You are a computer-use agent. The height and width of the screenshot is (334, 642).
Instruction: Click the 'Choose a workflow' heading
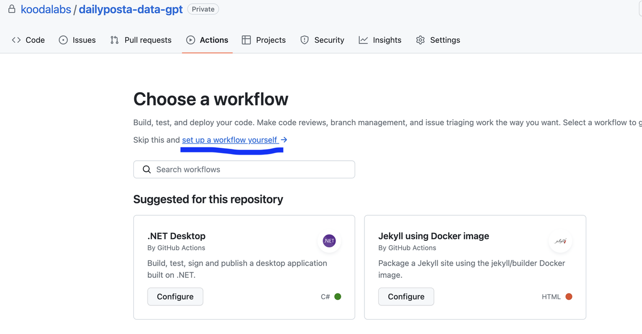pos(211,99)
